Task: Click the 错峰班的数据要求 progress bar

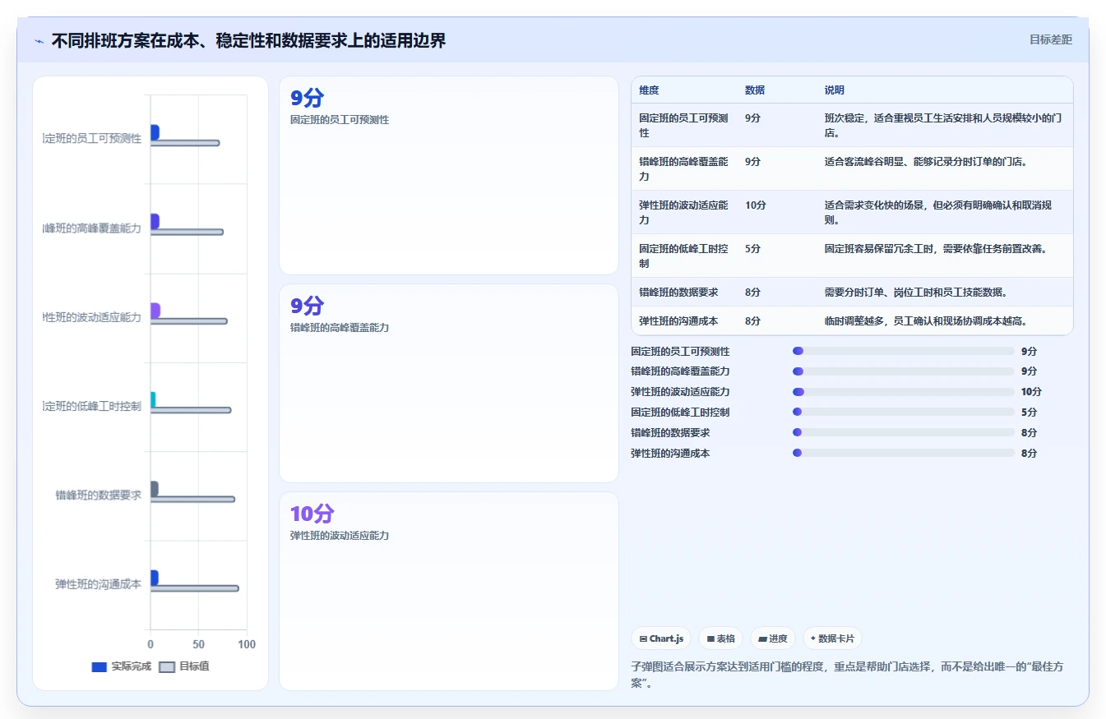Action: click(904, 432)
